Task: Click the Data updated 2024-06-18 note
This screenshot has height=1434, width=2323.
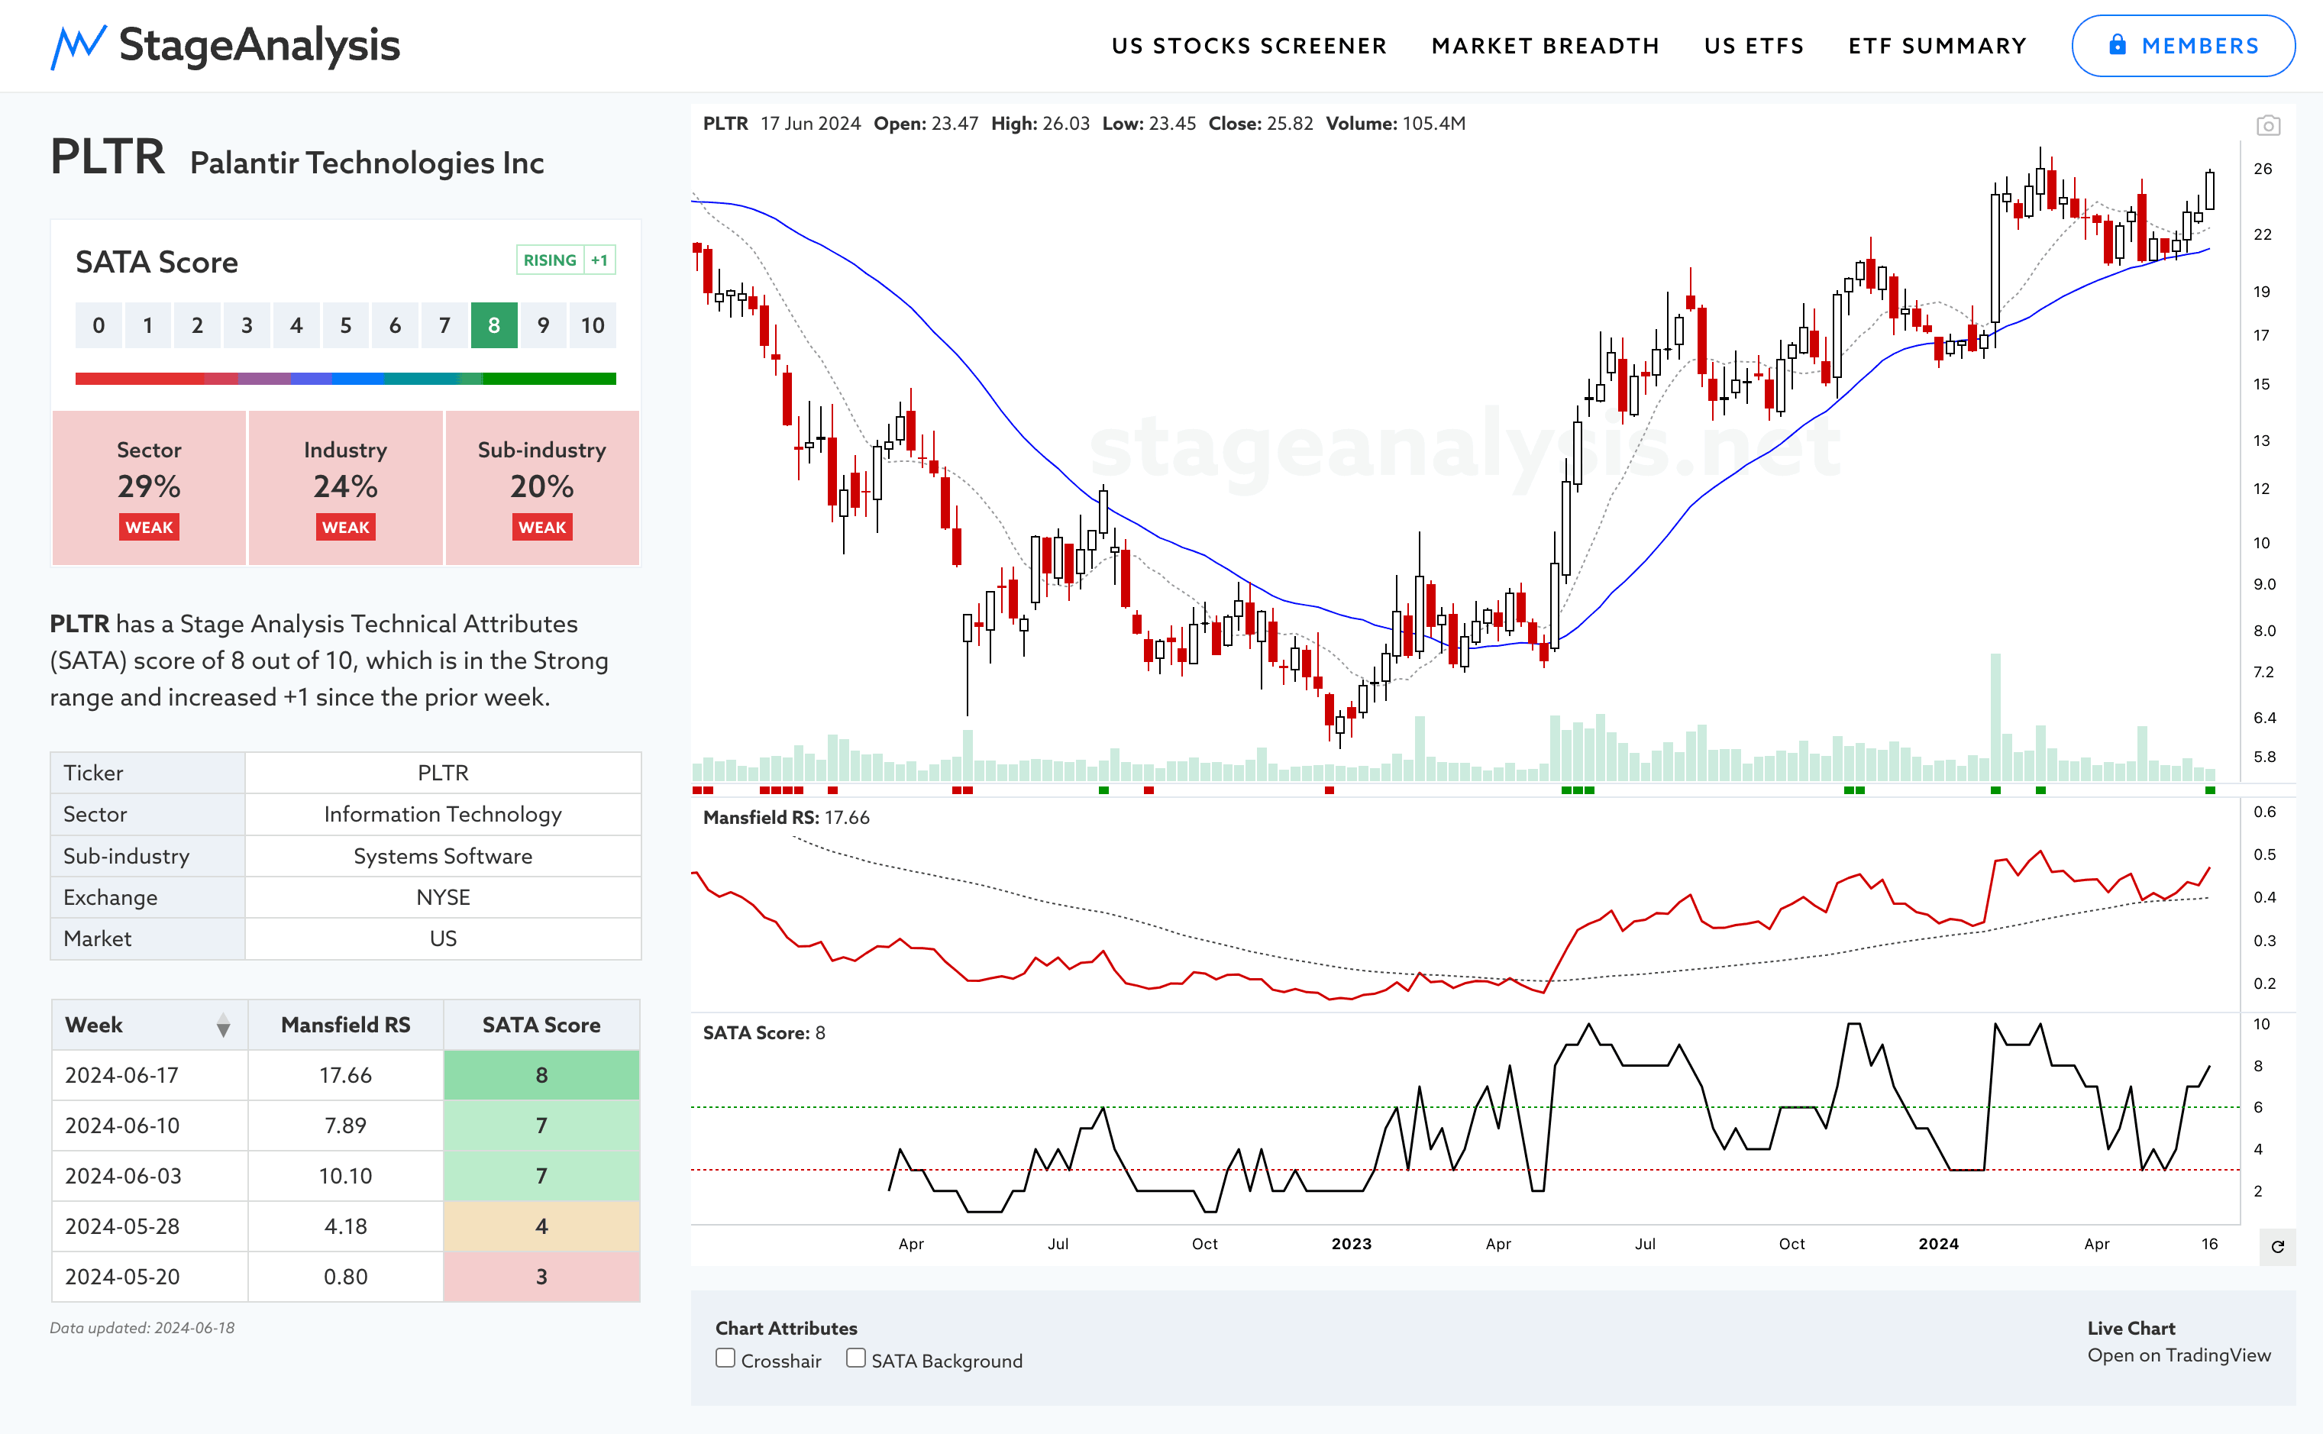Action: click(142, 1328)
